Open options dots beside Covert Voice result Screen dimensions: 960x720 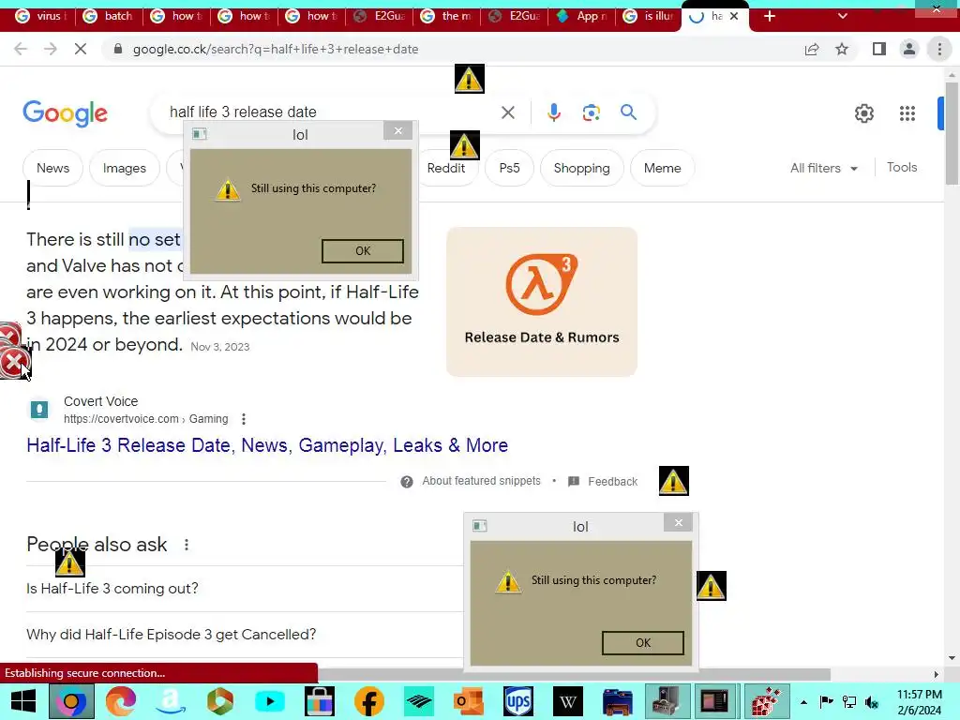pyautogui.click(x=244, y=419)
